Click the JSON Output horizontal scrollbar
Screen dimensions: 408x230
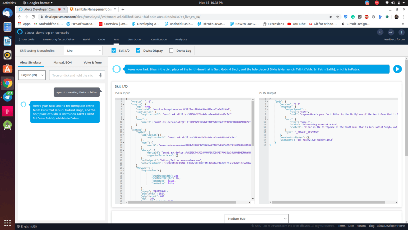tap(328, 202)
